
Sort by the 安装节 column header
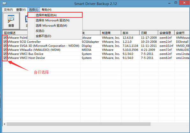pyautogui.click(x=182, y=33)
